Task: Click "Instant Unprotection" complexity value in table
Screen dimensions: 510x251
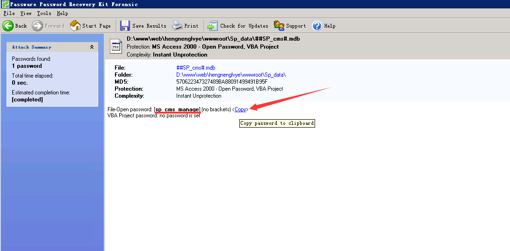Action: tap(199, 96)
